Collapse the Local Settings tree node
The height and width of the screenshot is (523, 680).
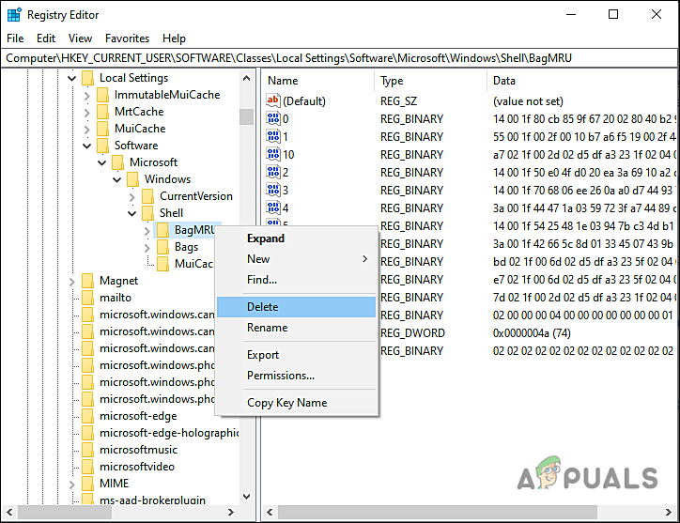[72, 79]
